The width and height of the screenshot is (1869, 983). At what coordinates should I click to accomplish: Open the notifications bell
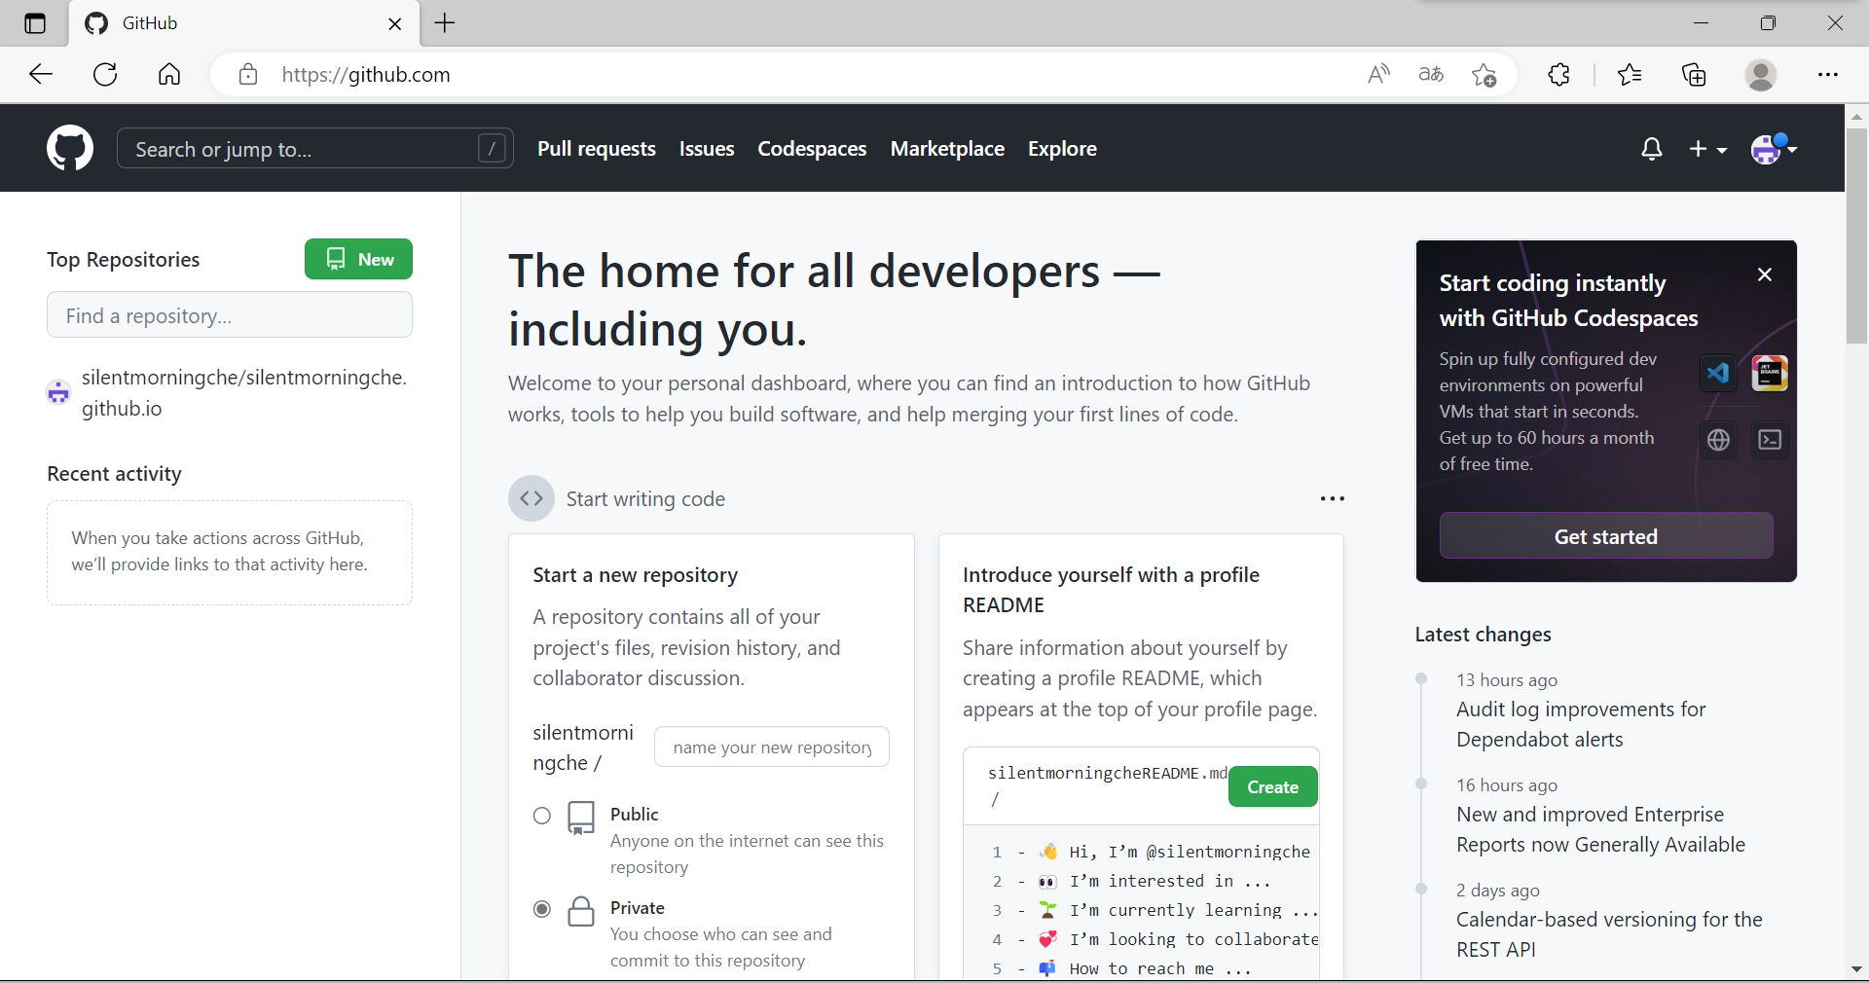click(x=1651, y=149)
